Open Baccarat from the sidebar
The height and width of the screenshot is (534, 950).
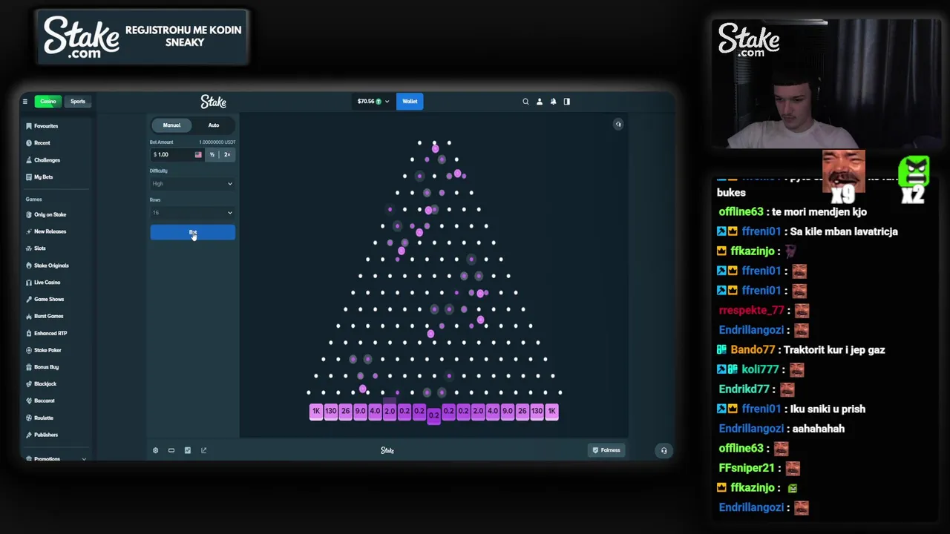(x=45, y=401)
